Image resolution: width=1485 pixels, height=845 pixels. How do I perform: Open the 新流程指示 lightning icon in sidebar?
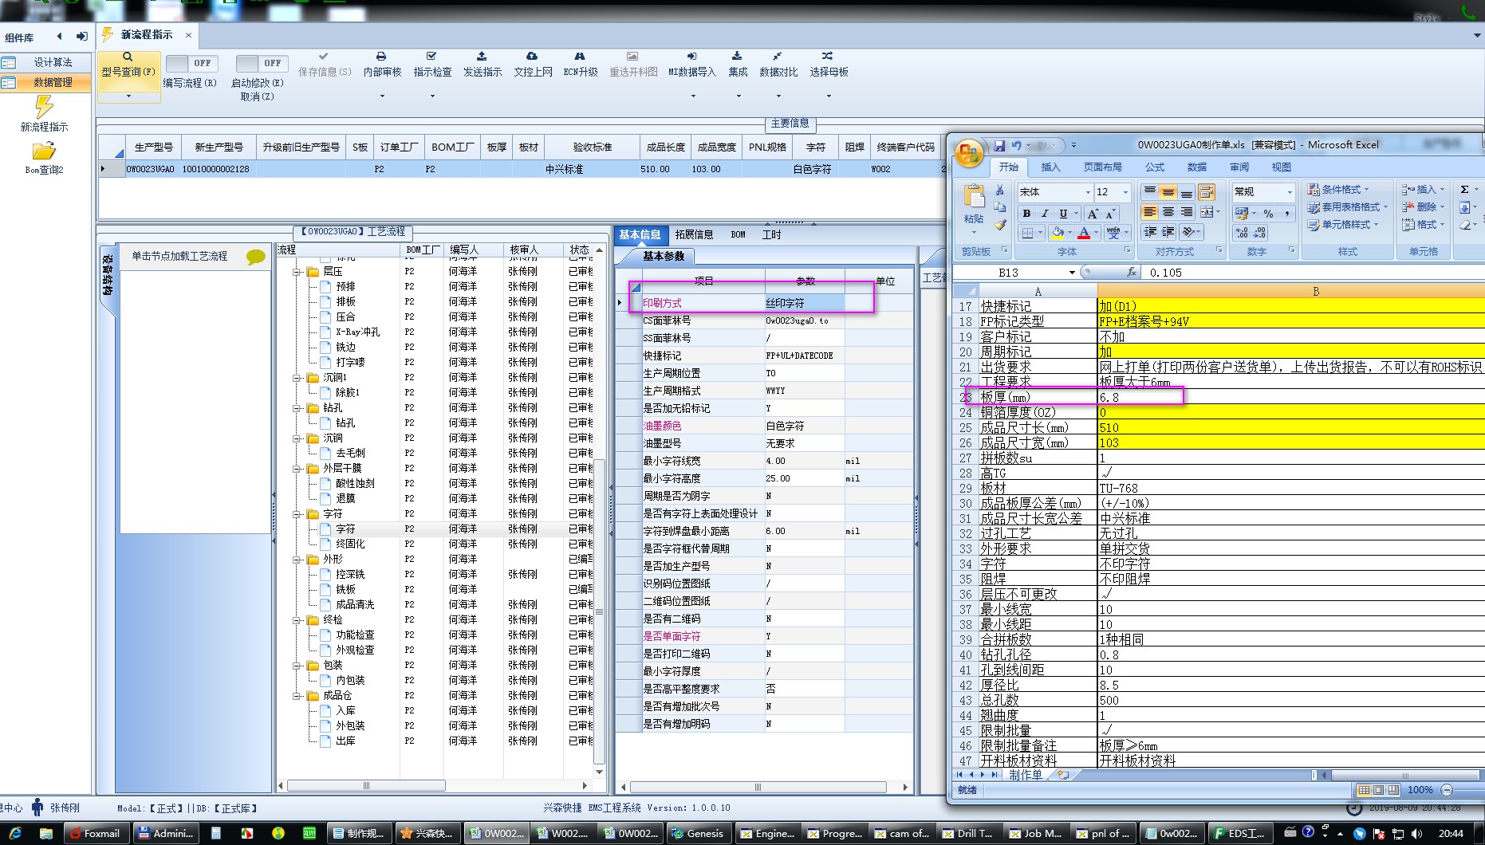pos(44,108)
